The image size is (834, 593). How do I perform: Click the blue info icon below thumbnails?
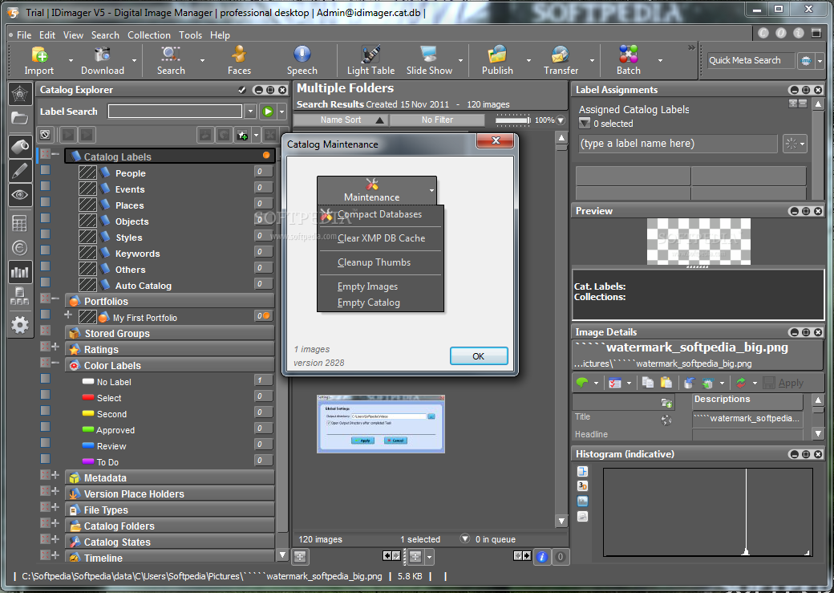point(542,557)
